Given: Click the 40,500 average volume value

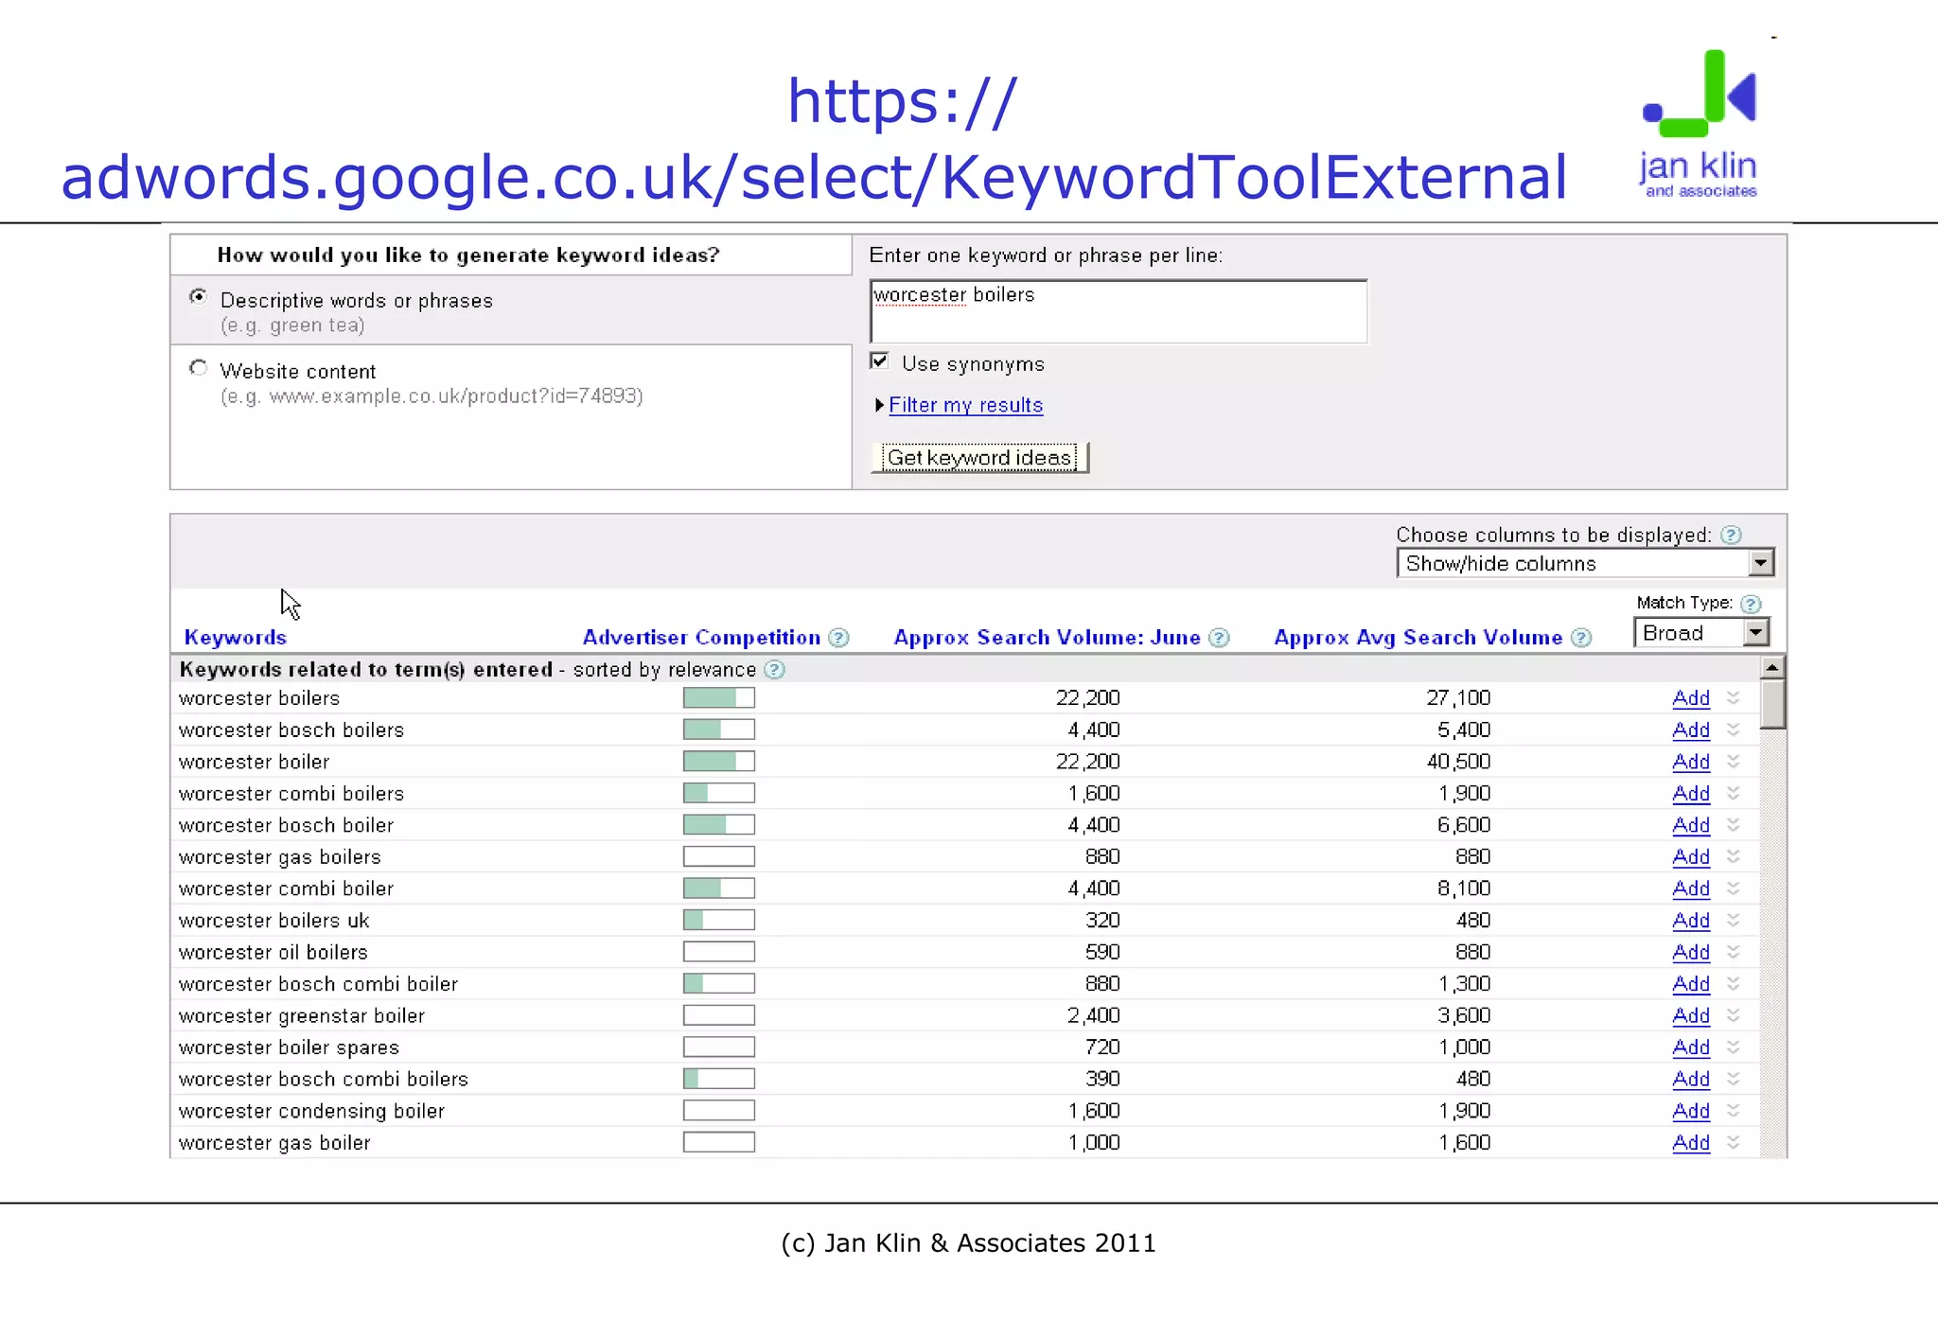Looking at the screenshot, I should (x=1458, y=762).
